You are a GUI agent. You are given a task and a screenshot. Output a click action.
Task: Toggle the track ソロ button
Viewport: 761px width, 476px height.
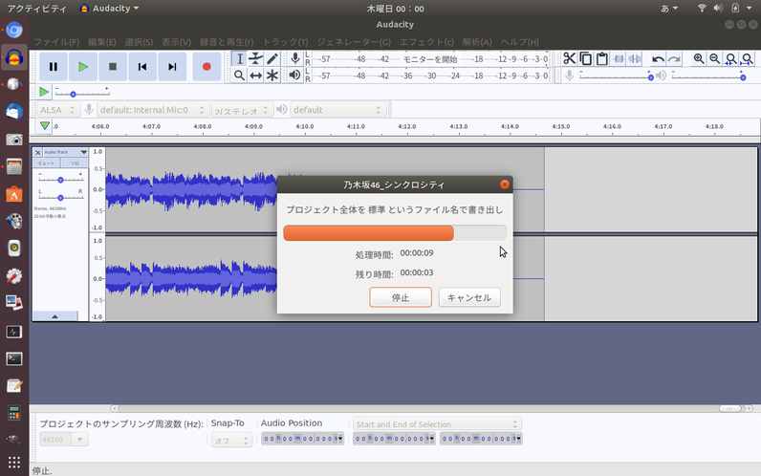(x=75, y=163)
